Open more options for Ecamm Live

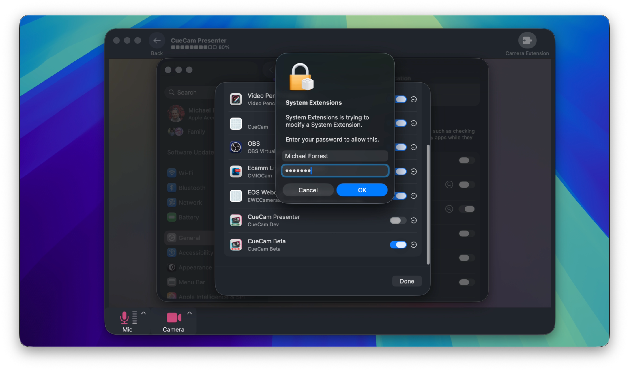point(414,172)
